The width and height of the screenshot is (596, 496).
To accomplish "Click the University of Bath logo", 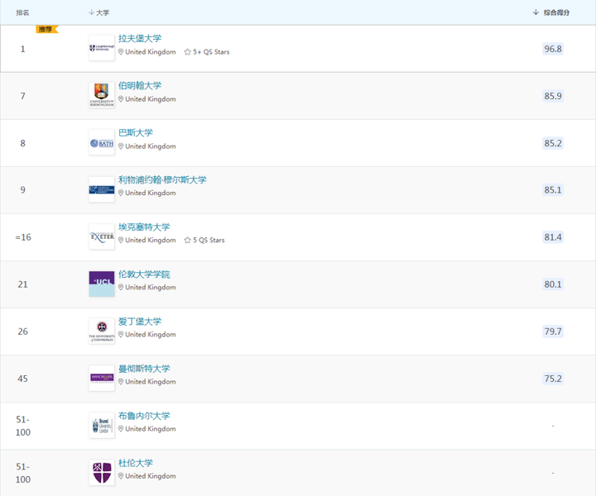I will pyautogui.click(x=102, y=142).
